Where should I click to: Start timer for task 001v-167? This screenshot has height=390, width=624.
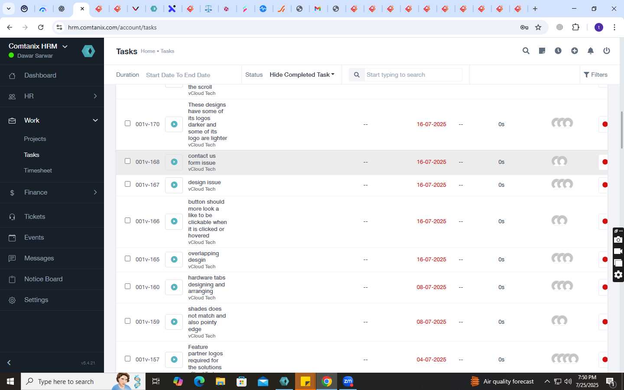(x=174, y=185)
